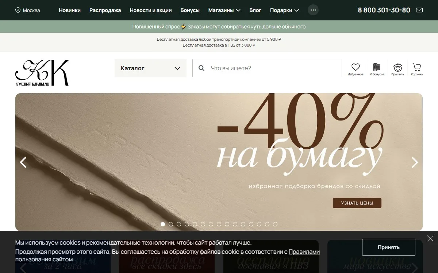Click the Повышенный спрос notice bar
Viewport: 438px width, 273px height.
click(219, 27)
